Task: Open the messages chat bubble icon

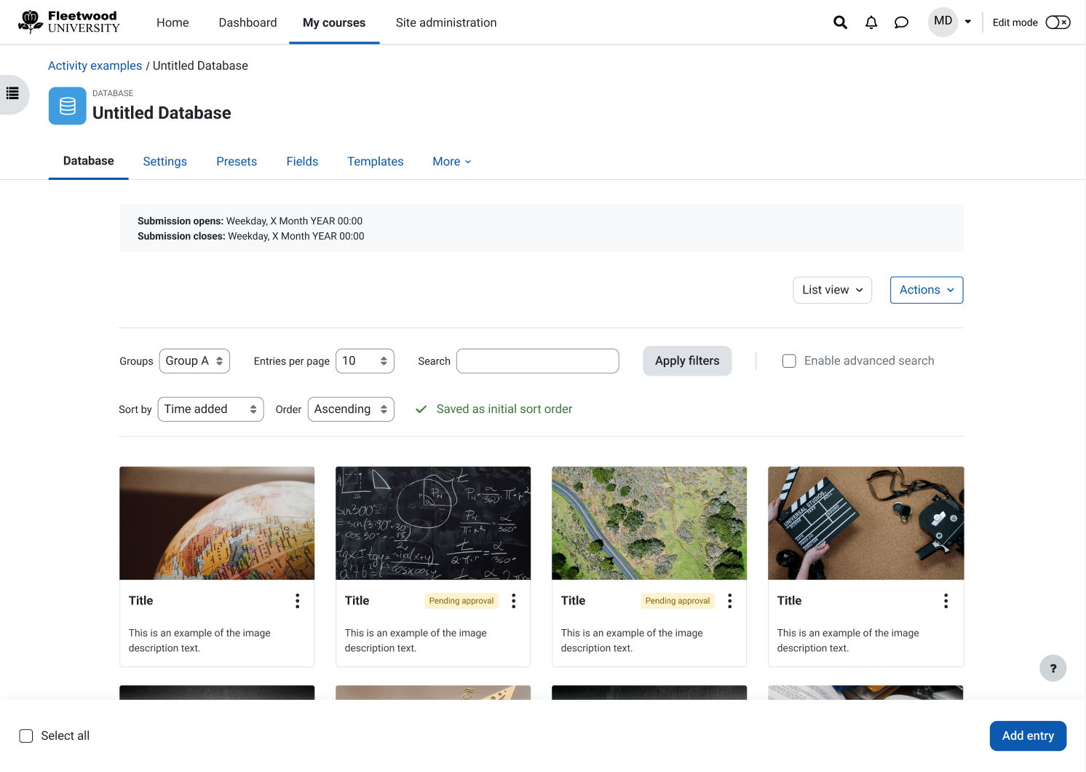Action: (901, 23)
